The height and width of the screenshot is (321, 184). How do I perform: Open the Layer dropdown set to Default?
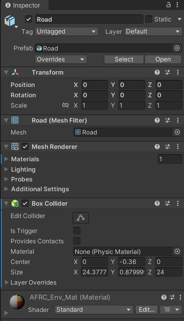(x=153, y=31)
